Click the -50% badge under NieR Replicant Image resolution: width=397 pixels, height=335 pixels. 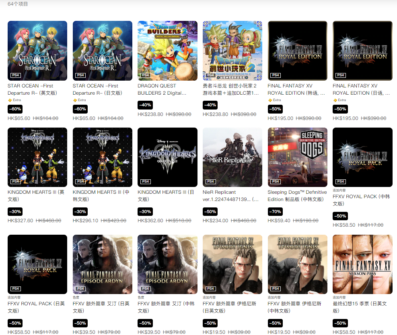coord(210,211)
